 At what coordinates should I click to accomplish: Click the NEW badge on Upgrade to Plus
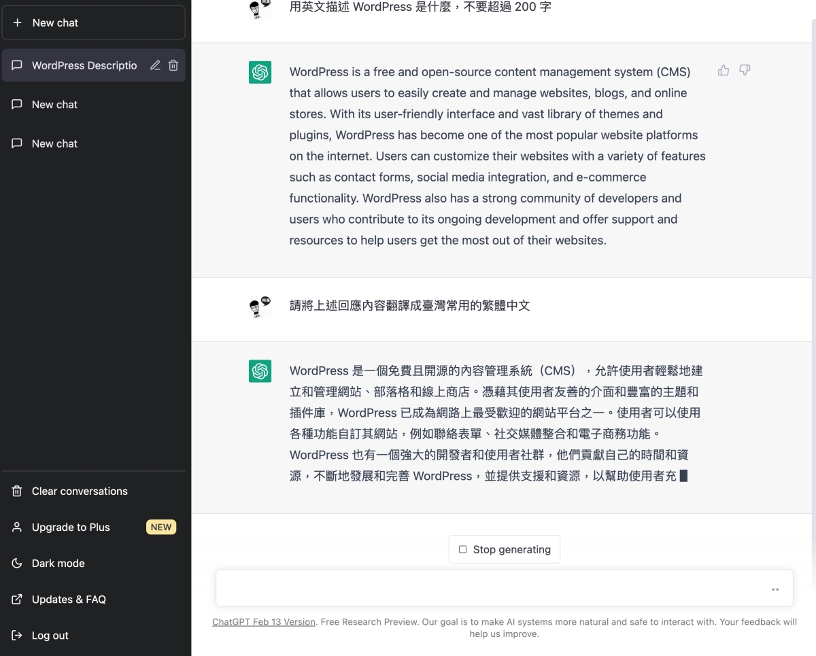click(x=161, y=527)
